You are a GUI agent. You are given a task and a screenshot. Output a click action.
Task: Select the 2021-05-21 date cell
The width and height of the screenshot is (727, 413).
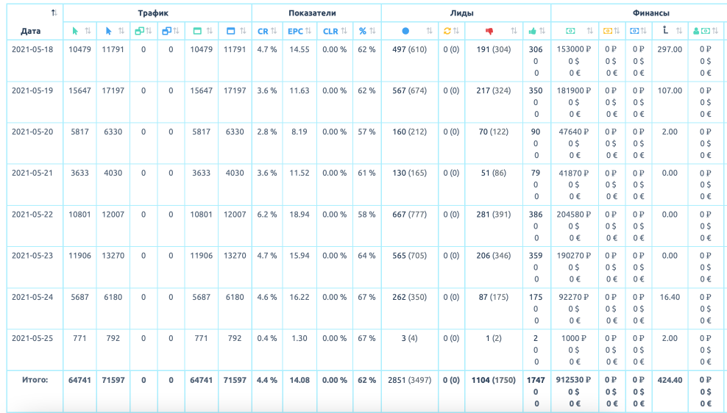(32, 173)
